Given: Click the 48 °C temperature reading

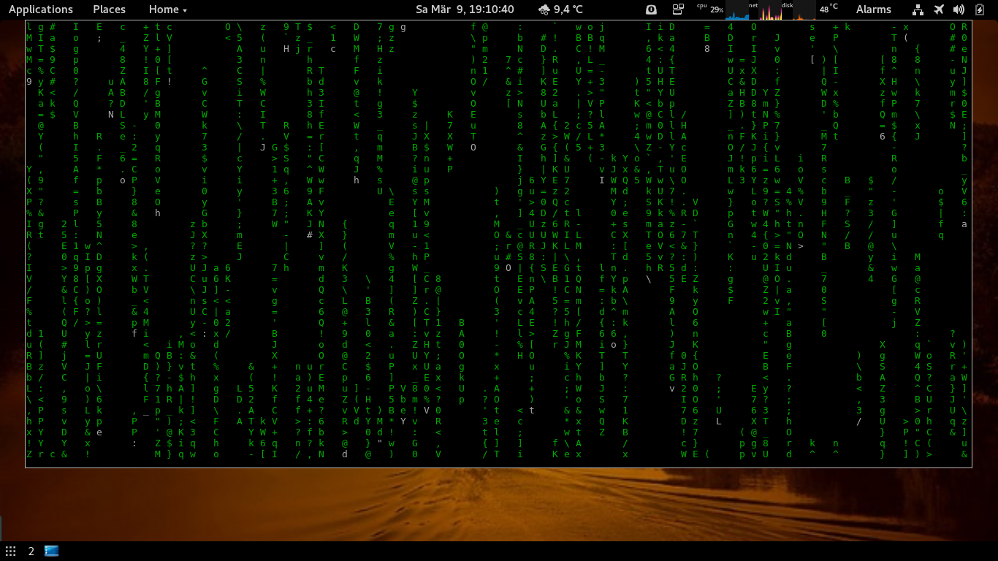Looking at the screenshot, I should pos(829,9).
